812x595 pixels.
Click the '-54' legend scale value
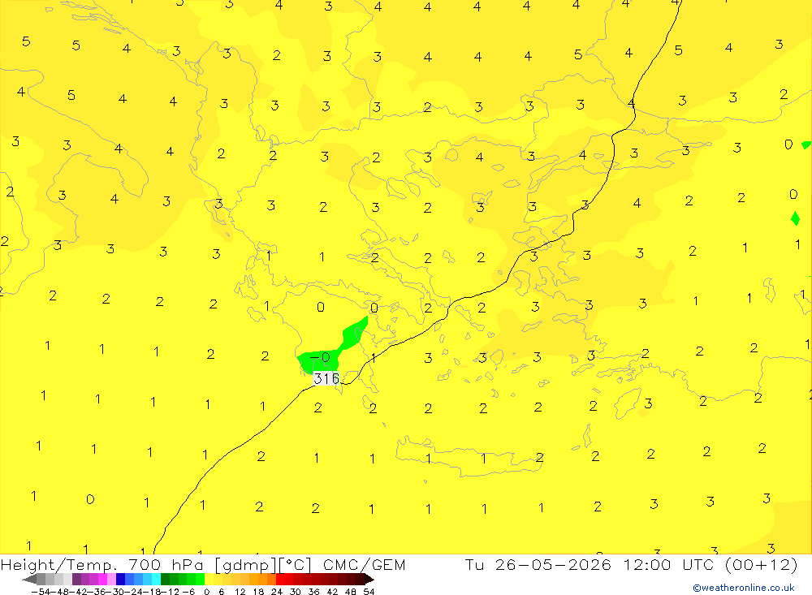click(x=41, y=592)
